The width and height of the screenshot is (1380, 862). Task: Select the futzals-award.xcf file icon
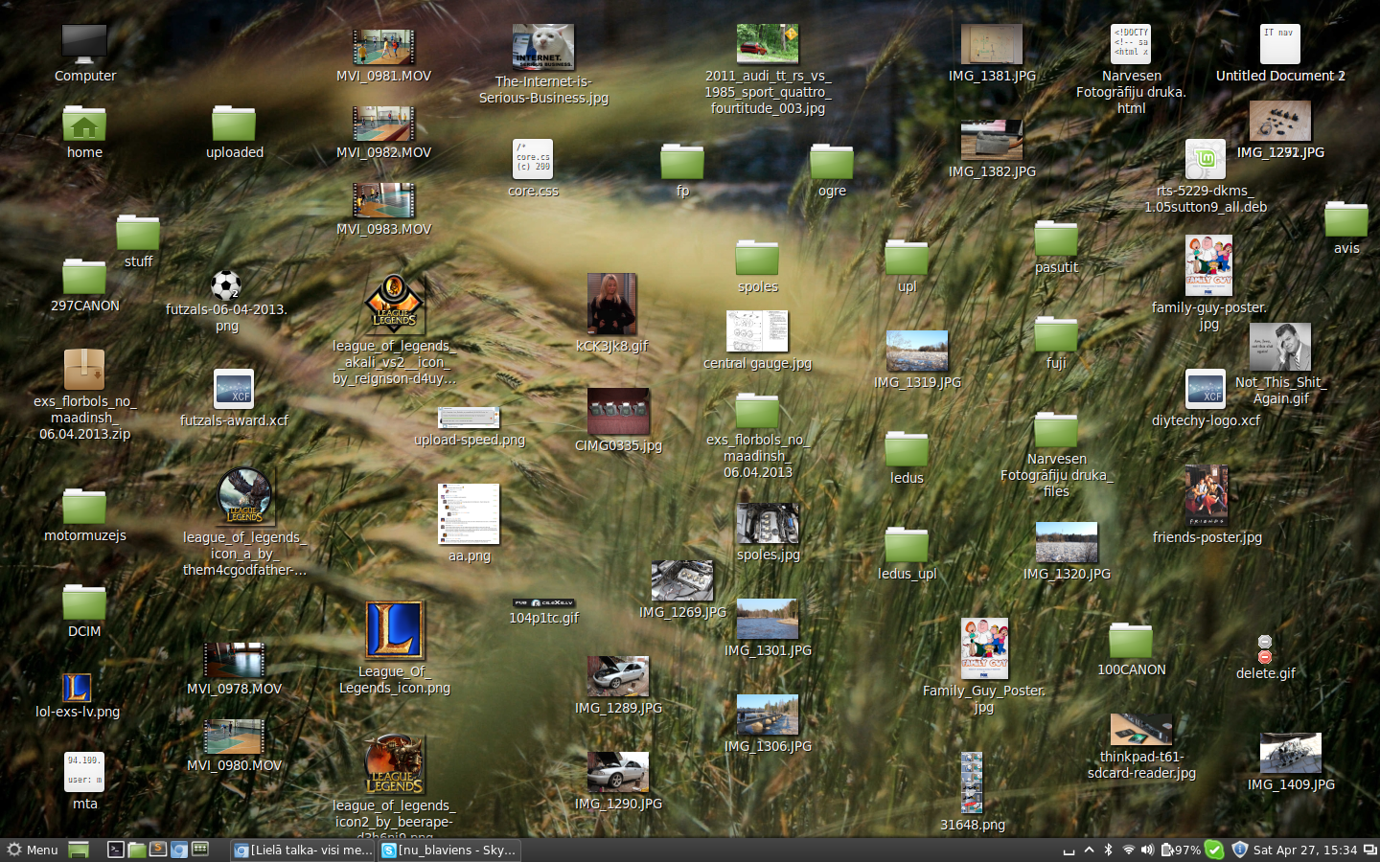[234, 390]
